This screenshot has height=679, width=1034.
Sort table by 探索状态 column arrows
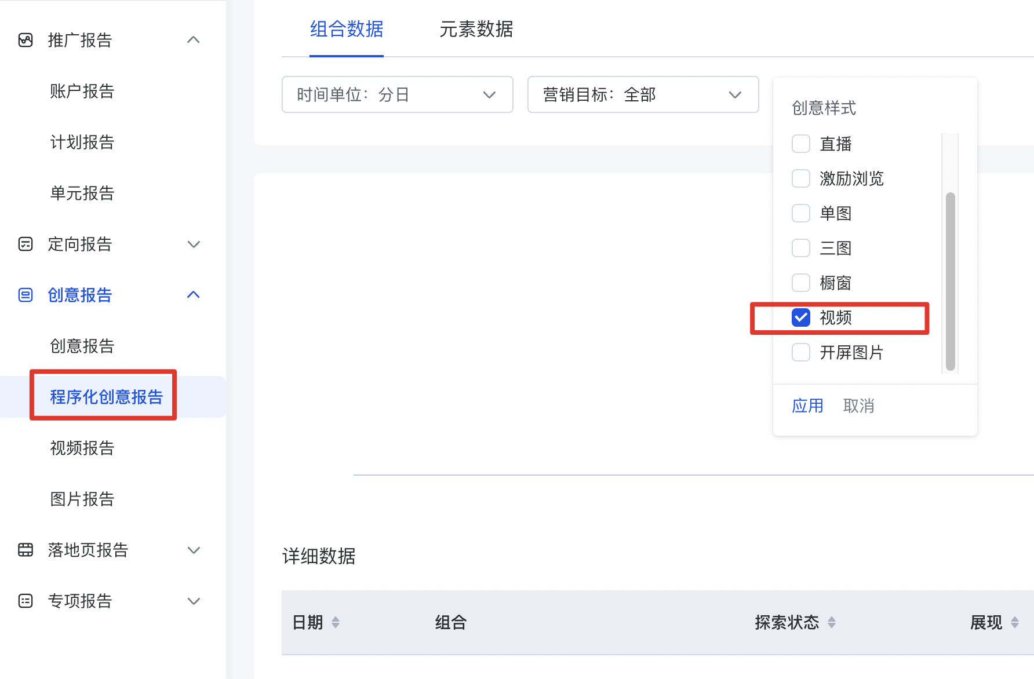(832, 623)
